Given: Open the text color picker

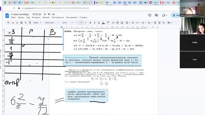Looking at the screenshot, I should pos(103,23).
